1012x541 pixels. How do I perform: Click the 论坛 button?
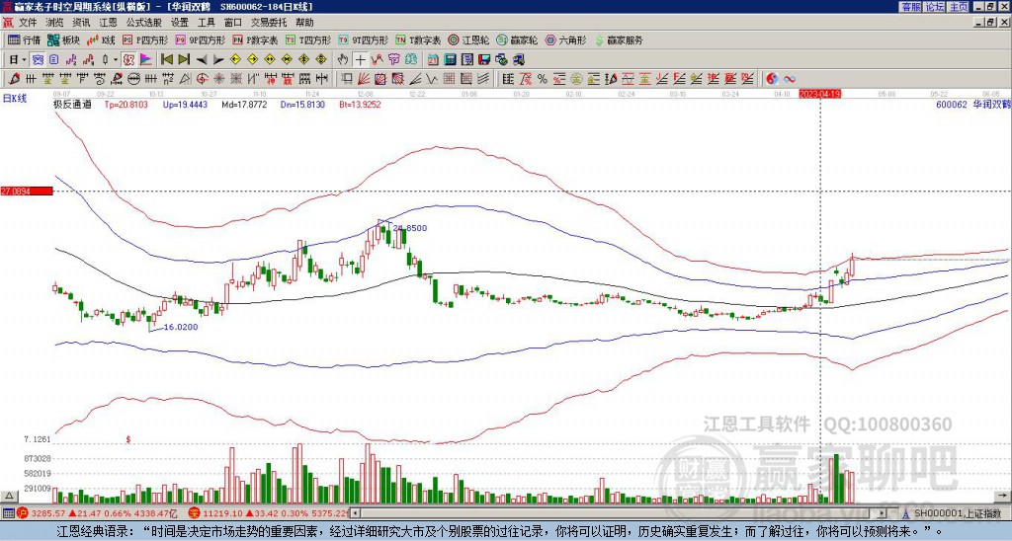(934, 7)
